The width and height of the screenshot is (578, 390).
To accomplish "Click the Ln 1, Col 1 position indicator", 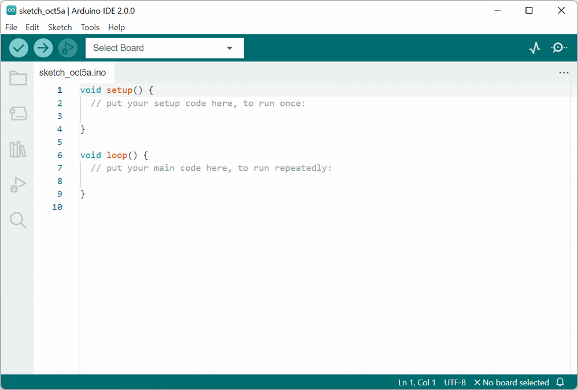I will pyautogui.click(x=417, y=382).
